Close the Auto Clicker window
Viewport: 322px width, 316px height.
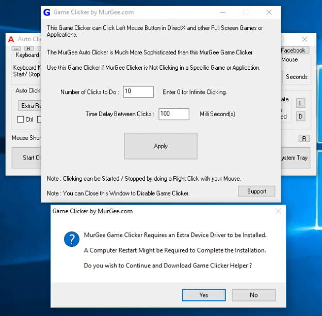304,39
